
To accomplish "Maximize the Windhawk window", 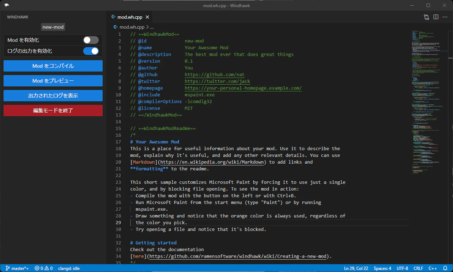I will pyautogui.click(x=428, y=5).
